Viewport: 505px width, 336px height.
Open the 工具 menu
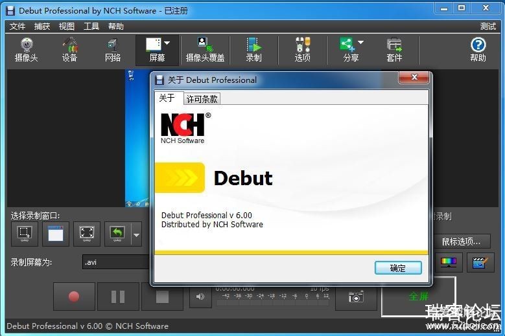point(91,26)
